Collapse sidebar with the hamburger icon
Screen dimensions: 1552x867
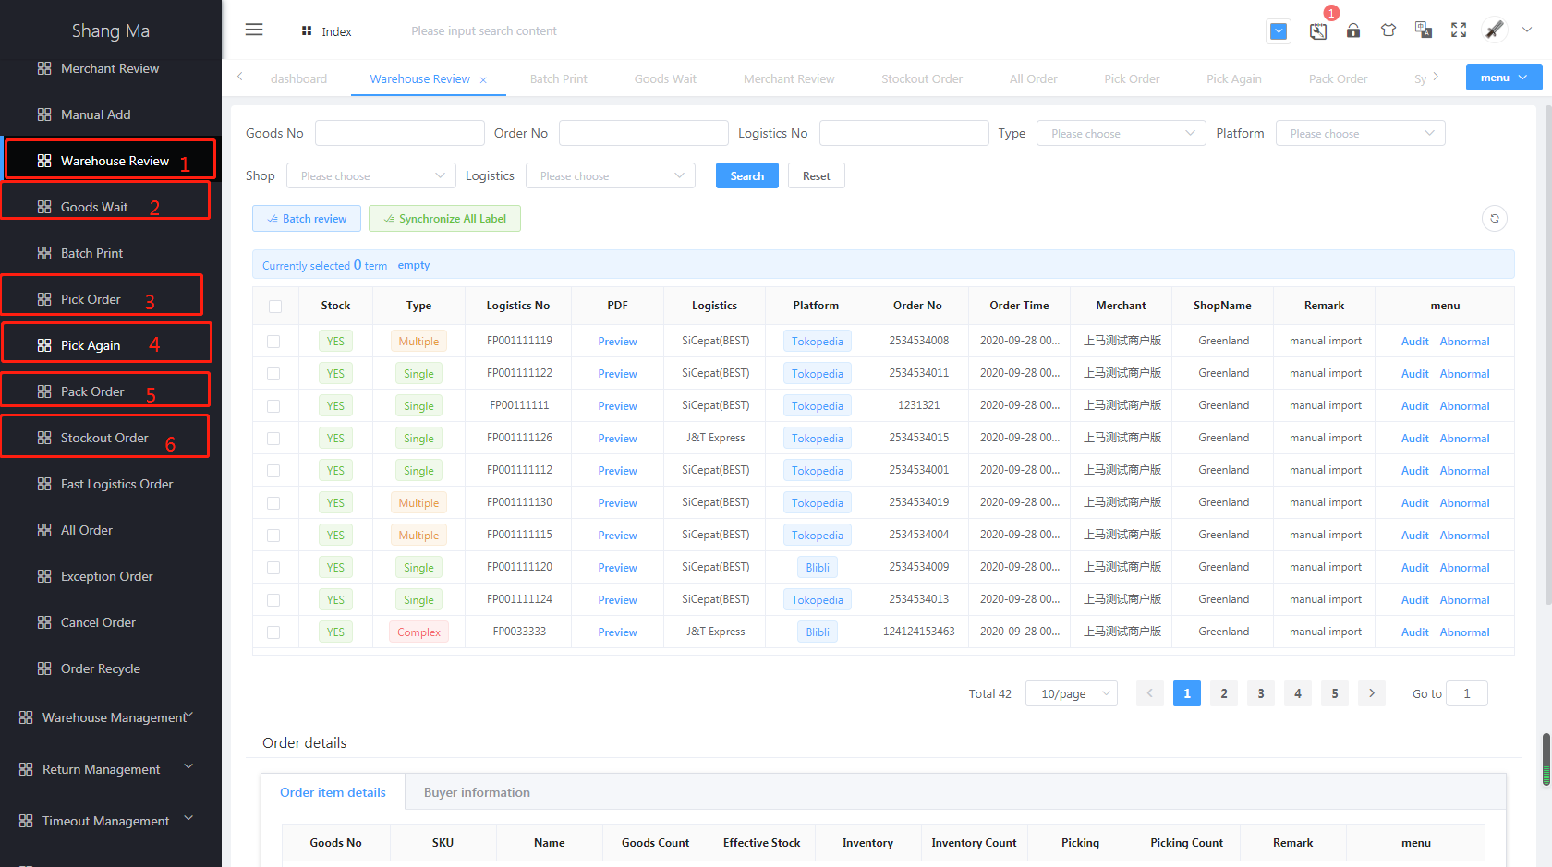pyautogui.click(x=254, y=30)
